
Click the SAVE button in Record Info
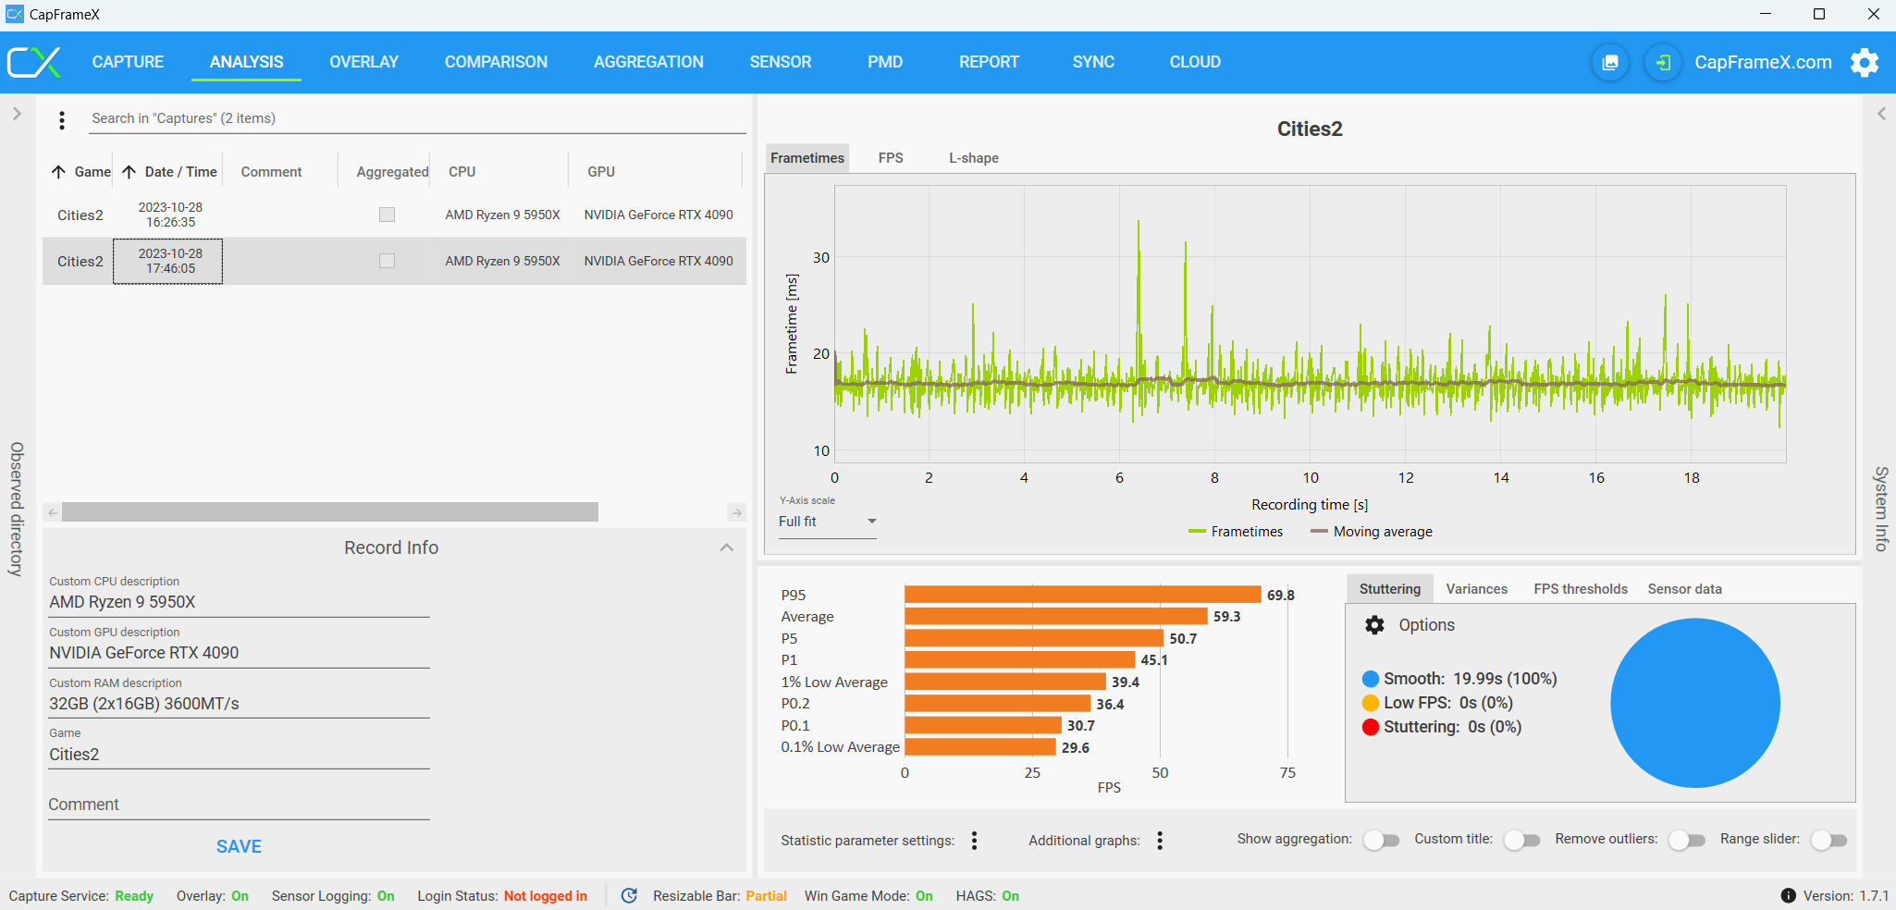tap(239, 846)
